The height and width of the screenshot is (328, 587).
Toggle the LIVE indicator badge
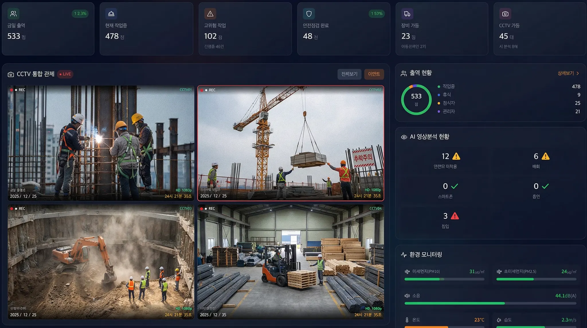(65, 74)
